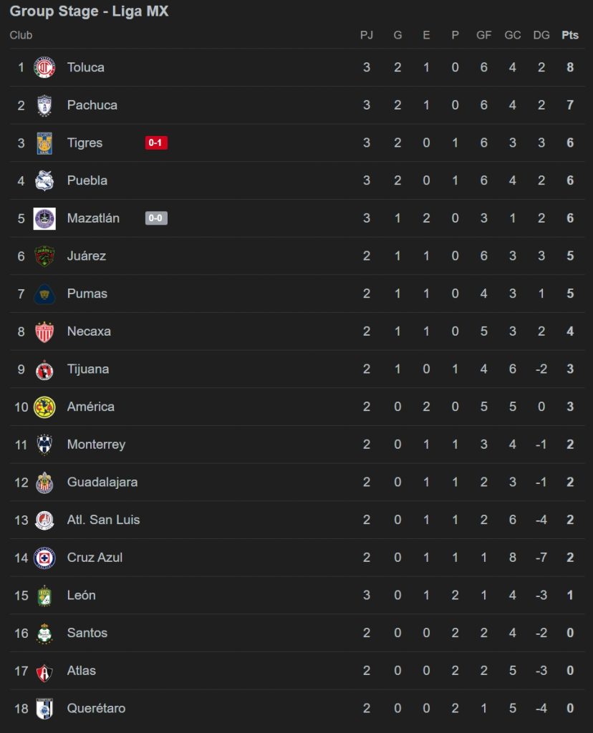The width and height of the screenshot is (593, 733).
Task: Click the Santos club crest
Action: pos(44,634)
